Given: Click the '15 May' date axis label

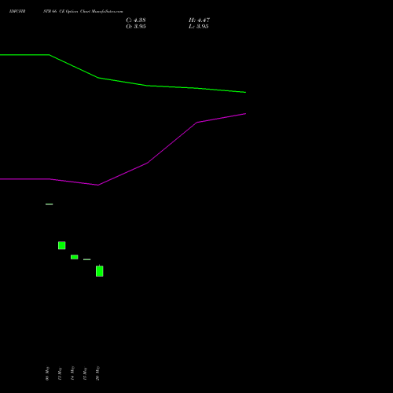Looking at the screenshot, I should click(85, 373).
